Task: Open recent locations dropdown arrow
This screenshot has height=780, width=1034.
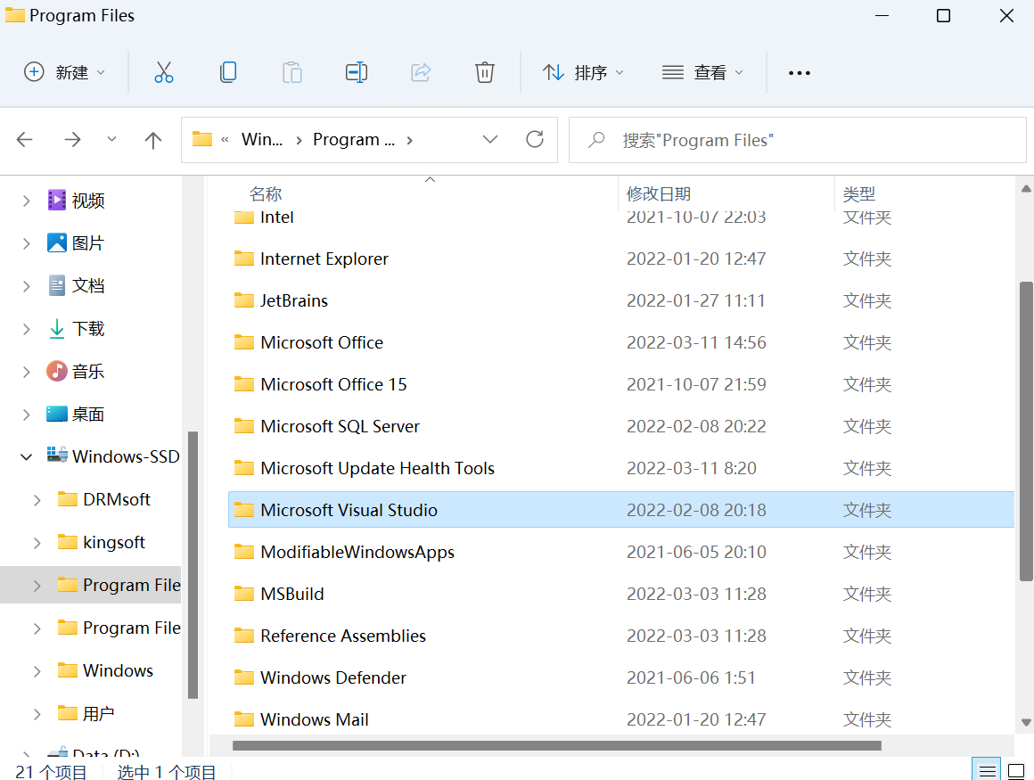Action: 111,139
